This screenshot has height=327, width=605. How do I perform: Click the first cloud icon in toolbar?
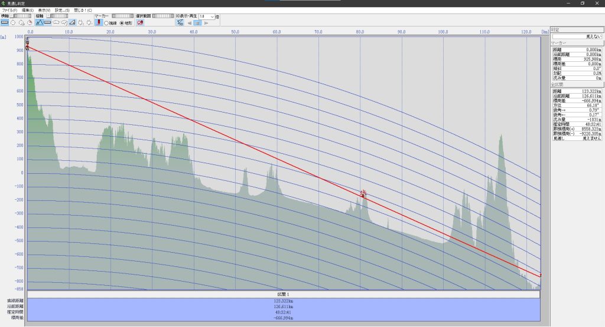pos(56,23)
